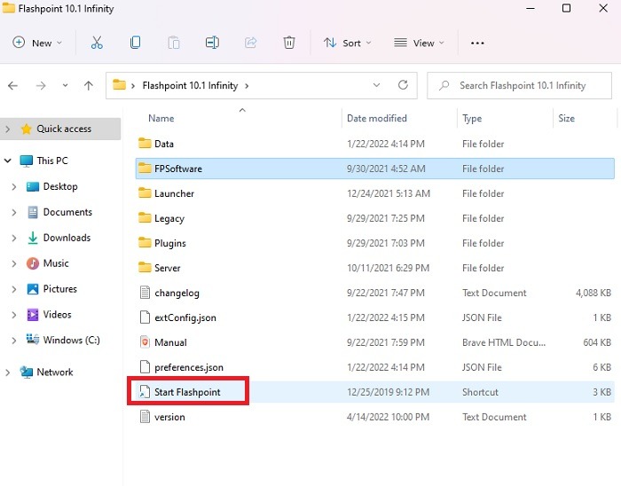Viewport: 621px width, 486px height.
Task: Open Videos in navigation pane
Action: (x=57, y=315)
